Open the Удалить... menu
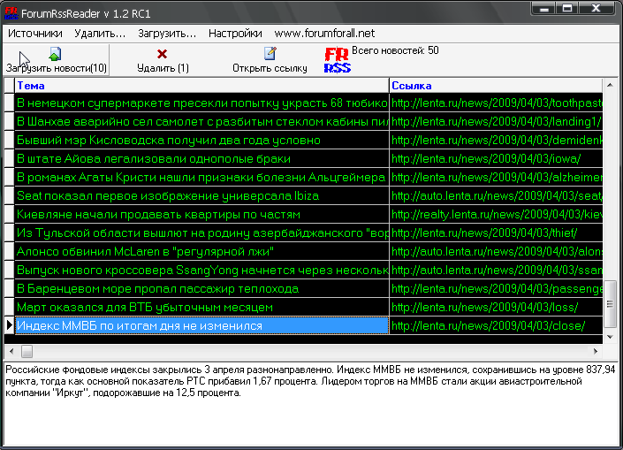Image resolution: width=623 pixels, height=450 pixels. (100, 34)
